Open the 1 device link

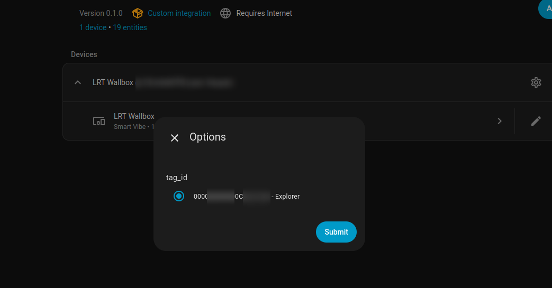tap(93, 27)
